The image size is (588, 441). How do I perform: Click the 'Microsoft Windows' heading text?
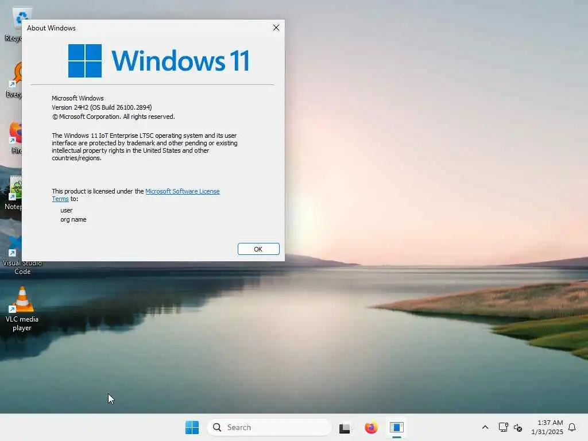[78, 98]
